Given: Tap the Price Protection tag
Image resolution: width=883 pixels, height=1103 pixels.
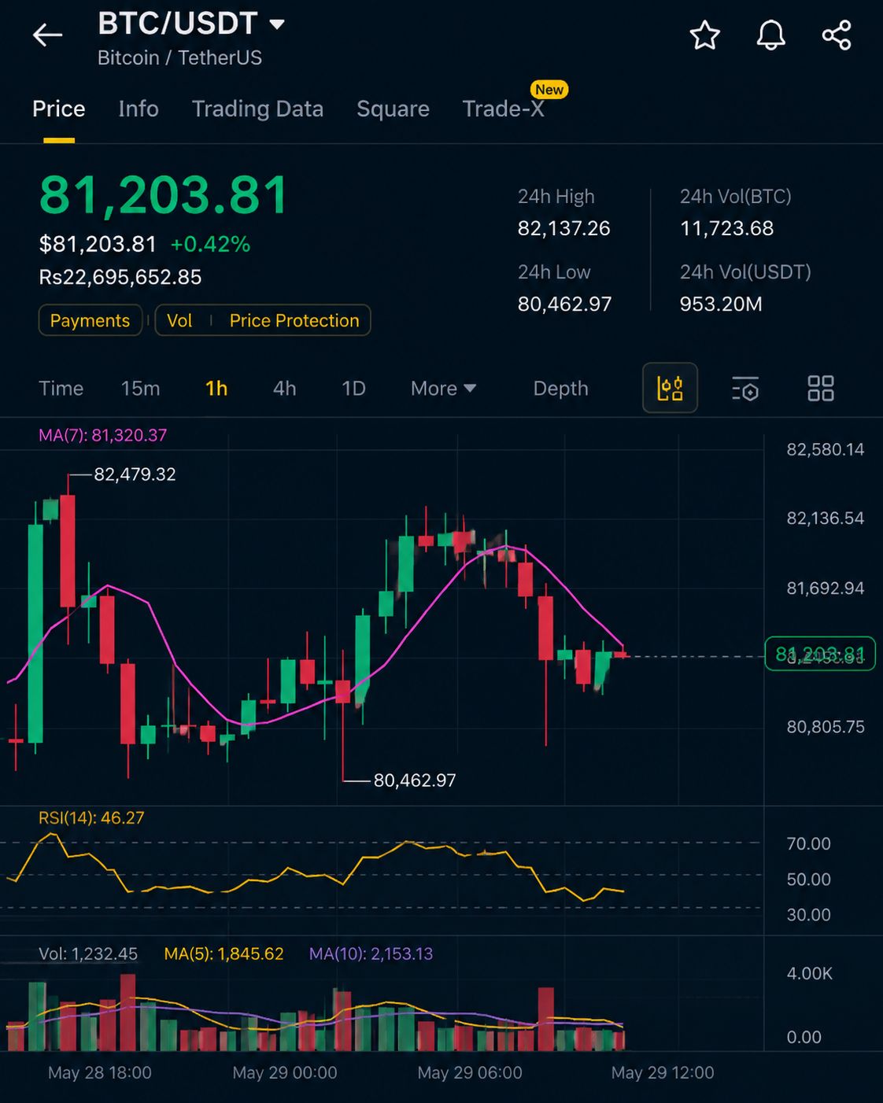Looking at the screenshot, I should pyautogui.click(x=294, y=320).
